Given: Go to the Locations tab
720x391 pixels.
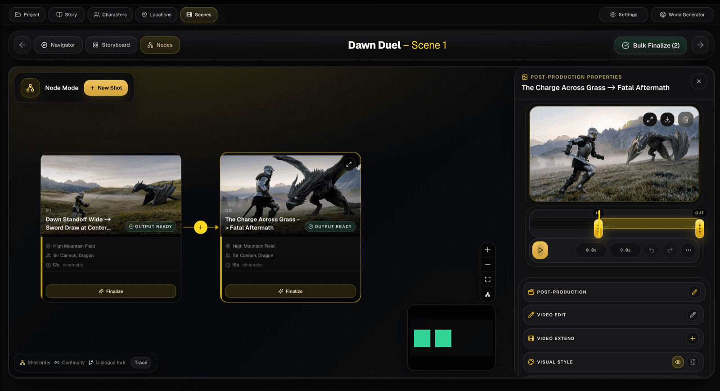Looking at the screenshot, I should [x=157, y=14].
